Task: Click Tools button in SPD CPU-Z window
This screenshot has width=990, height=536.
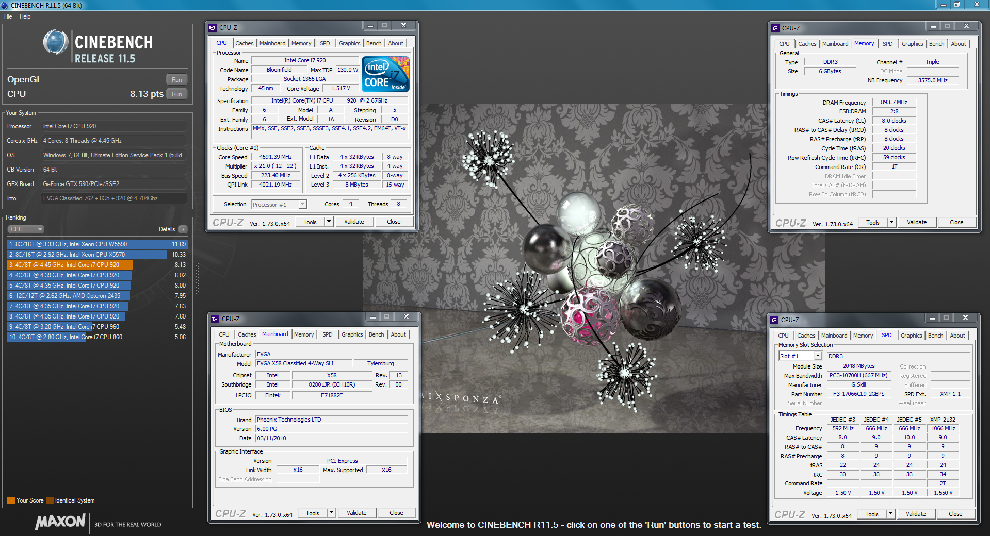Action: pos(872,514)
